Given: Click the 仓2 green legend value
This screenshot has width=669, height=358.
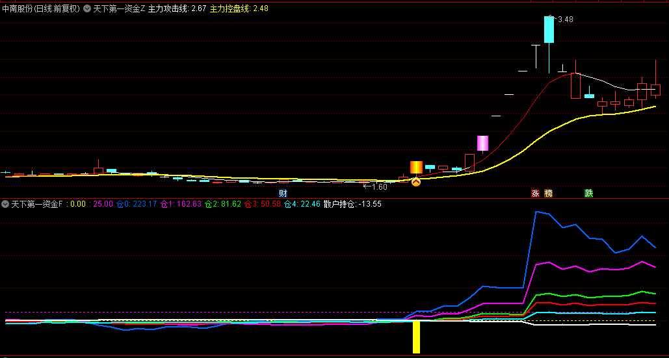Looking at the screenshot, I should (222, 204).
